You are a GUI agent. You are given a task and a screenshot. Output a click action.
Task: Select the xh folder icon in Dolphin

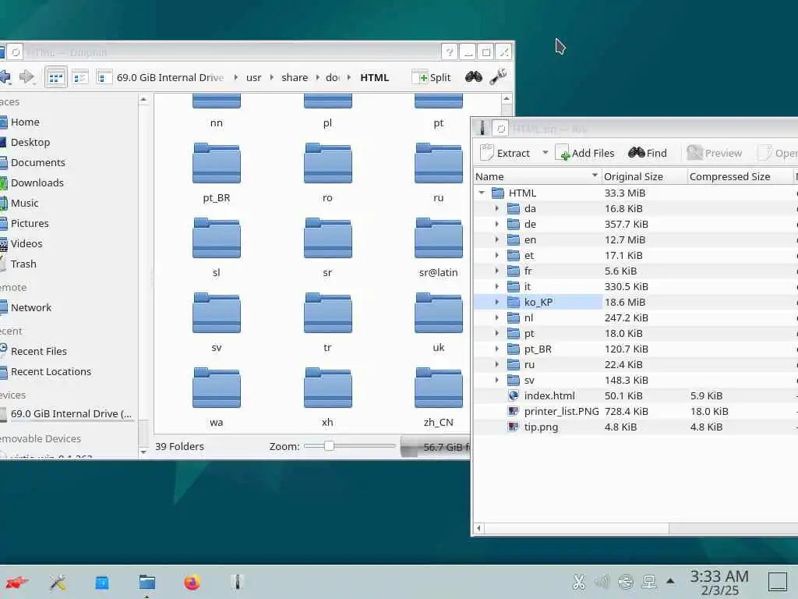point(328,388)
